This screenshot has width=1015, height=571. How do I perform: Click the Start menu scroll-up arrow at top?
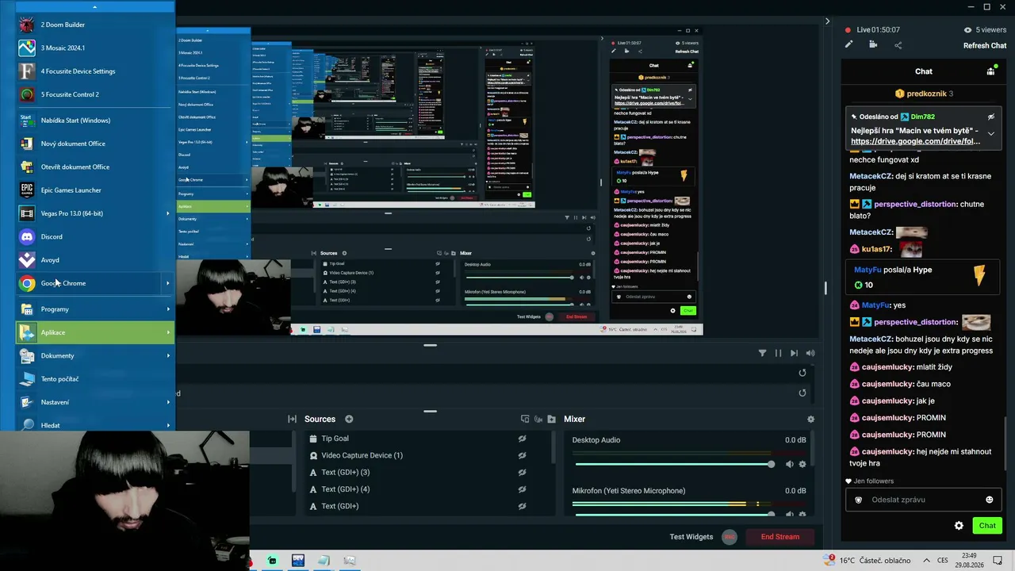click(95, 7)
